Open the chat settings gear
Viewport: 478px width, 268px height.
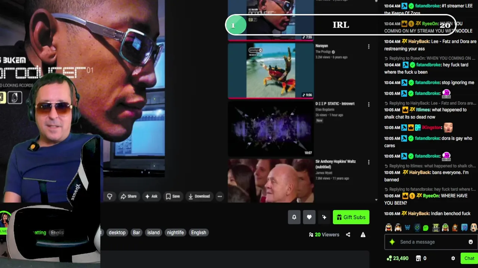(x=453, y=258)
